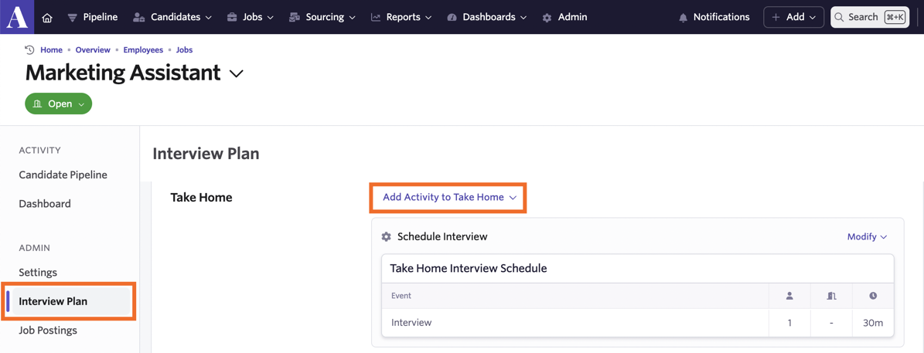Follow the Jobs breadcrumb link
Screen dimensions: 924x353
click(185, 50)
